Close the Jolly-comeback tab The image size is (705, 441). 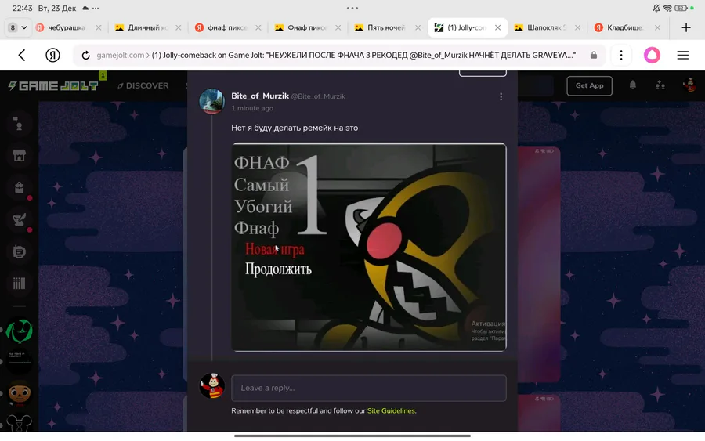(x=497, y=27)
